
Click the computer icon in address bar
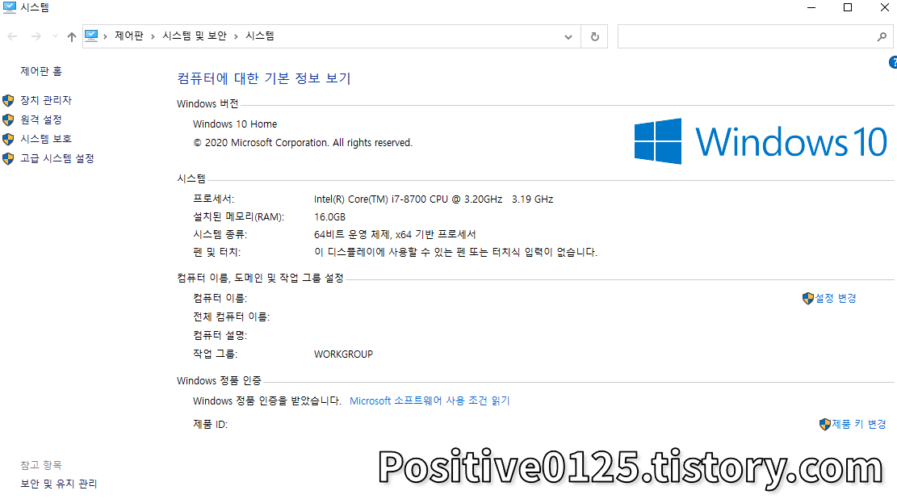pyautogui.click(x=91, y=36)
